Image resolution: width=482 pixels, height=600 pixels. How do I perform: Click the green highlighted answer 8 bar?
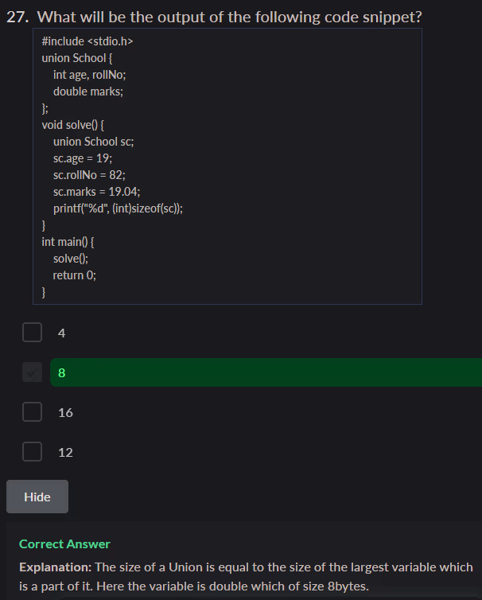click(x=266, y=372)
